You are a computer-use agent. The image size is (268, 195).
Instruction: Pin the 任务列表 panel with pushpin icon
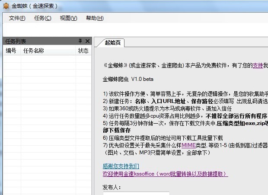point(80,41)
